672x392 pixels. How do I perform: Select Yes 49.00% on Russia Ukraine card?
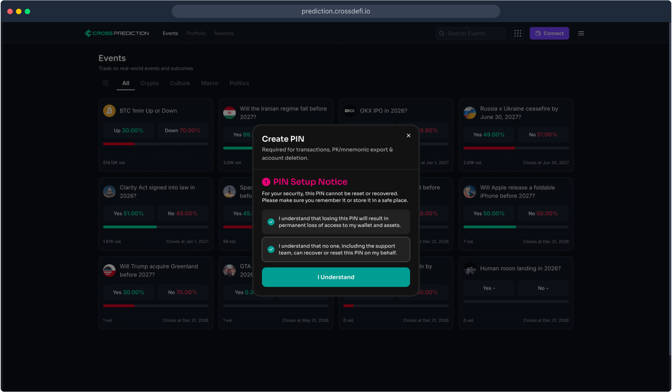[x=489, y=135]
